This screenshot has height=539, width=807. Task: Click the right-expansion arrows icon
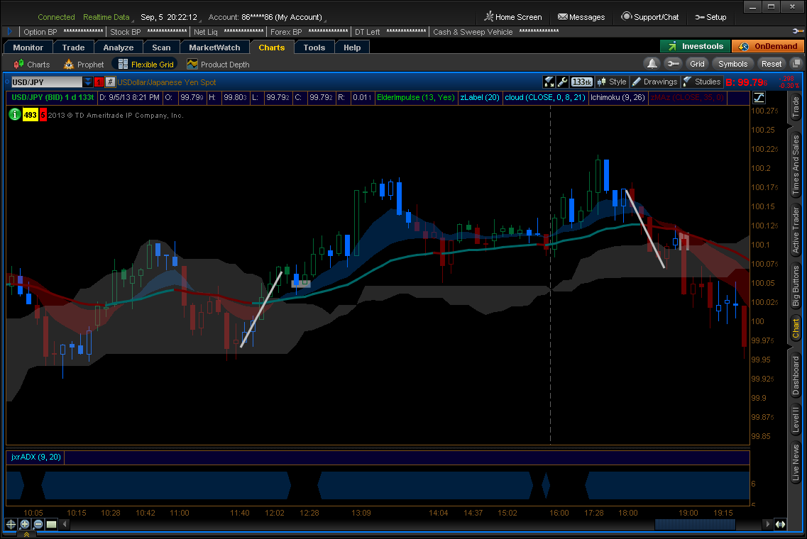coord(780,524)
